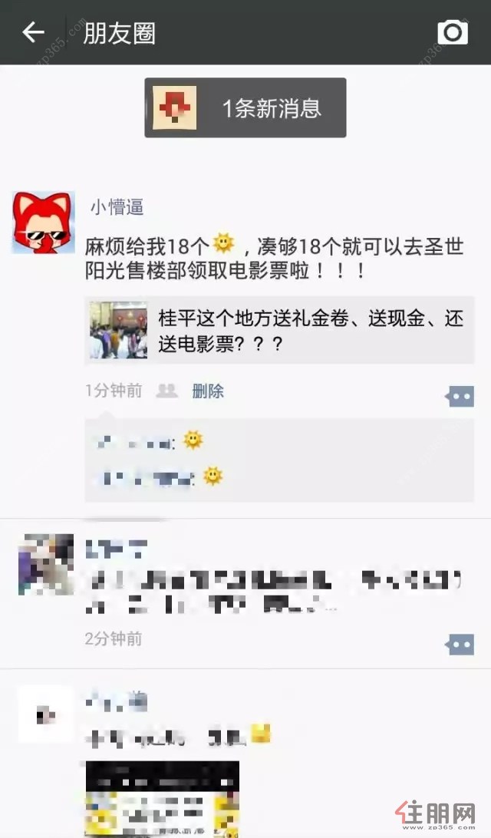491x838 pixels.
Task: Open the third post's avatar
Action: pos(46,714)
